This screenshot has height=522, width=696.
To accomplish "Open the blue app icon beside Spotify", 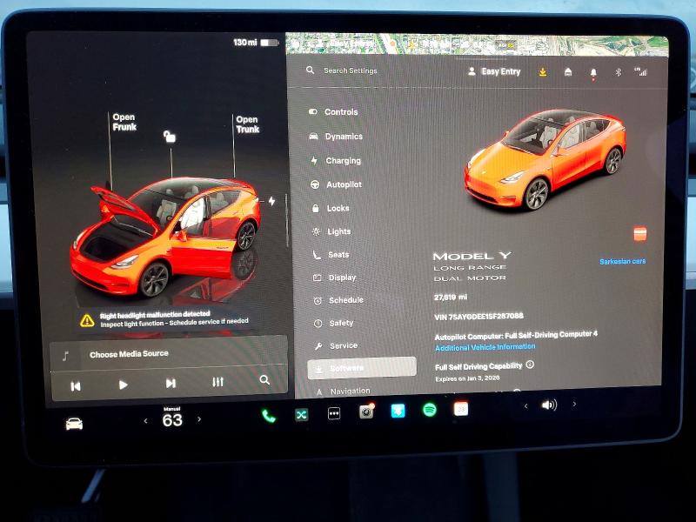I will [x=398, y=411].
